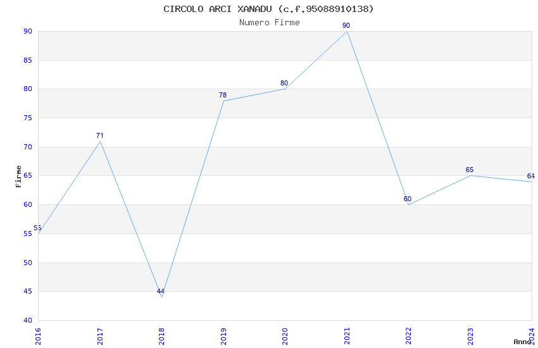Click the subtitle Numero Firme
This screenshot has width=538, height=348.
[x=270, y=23]
